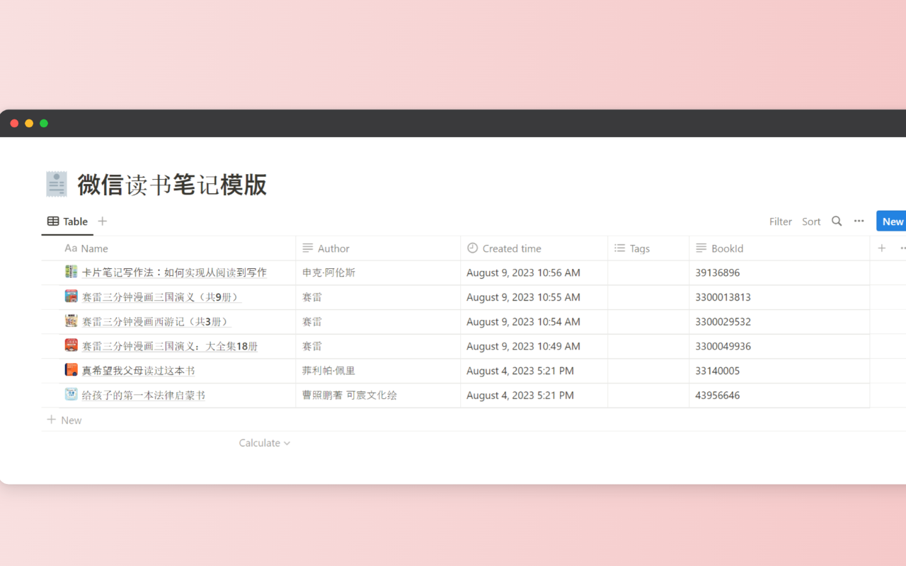Screen dimensions: 906x566
Task: Click created time August 9, 2023 10:49 AM
Action: tap(534, 346)
